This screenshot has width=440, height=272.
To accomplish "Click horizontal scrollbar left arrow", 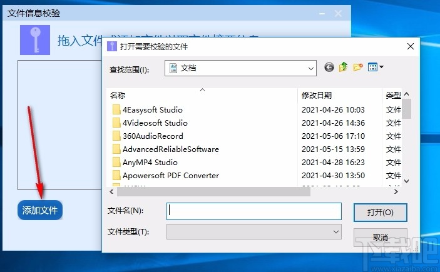I will pos(111,192).
